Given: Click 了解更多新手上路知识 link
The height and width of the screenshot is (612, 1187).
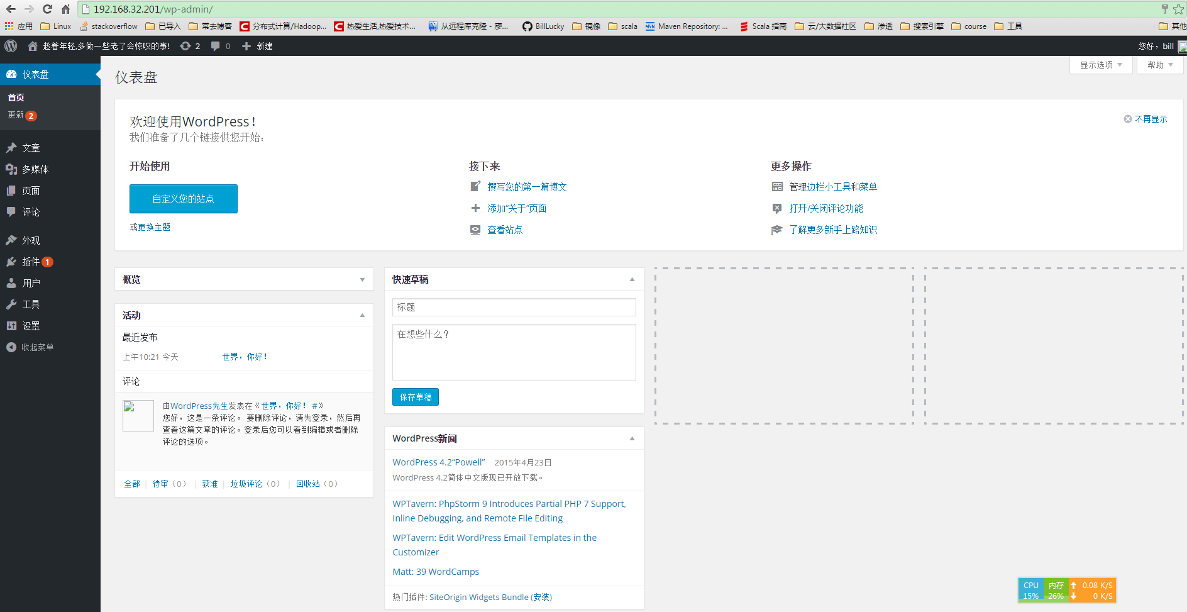Looking at the screenshot, I should 833,230.
